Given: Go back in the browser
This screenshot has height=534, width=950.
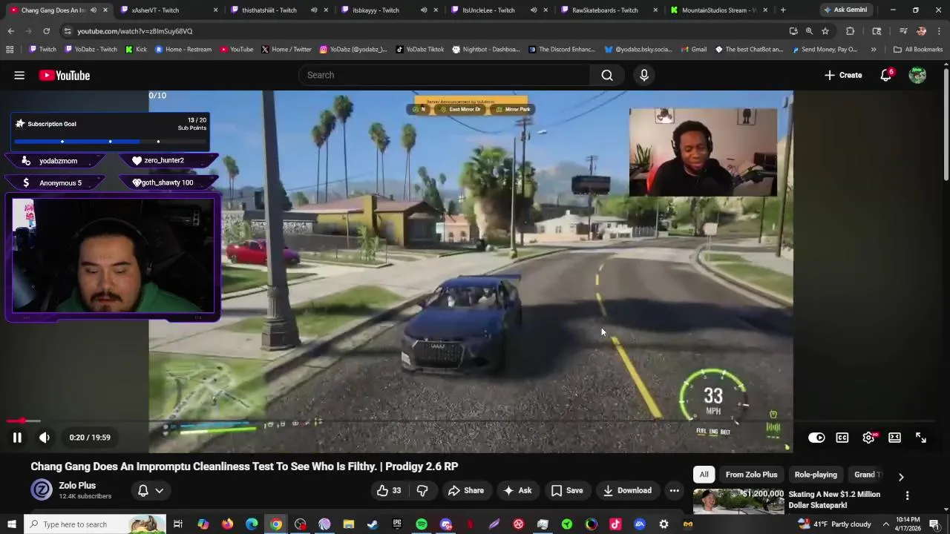Looking at the screenshot, I should (x=10, y=31).
